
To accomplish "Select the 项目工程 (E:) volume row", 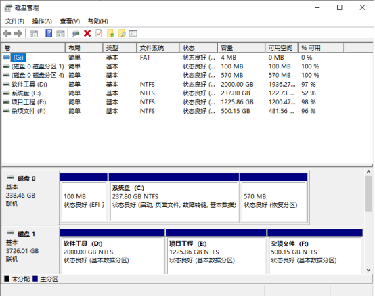I will point(172,102).
